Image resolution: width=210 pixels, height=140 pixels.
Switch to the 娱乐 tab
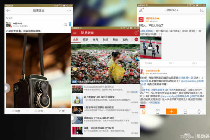tap(86, 39)
